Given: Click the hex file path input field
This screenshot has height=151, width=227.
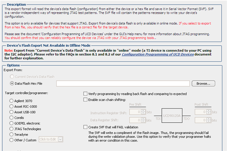Looking at the screenshot, I should (123, 84).
